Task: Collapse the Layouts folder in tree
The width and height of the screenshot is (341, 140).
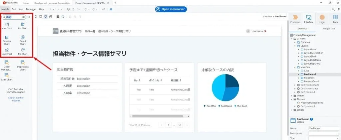Action: click(295, 46)
